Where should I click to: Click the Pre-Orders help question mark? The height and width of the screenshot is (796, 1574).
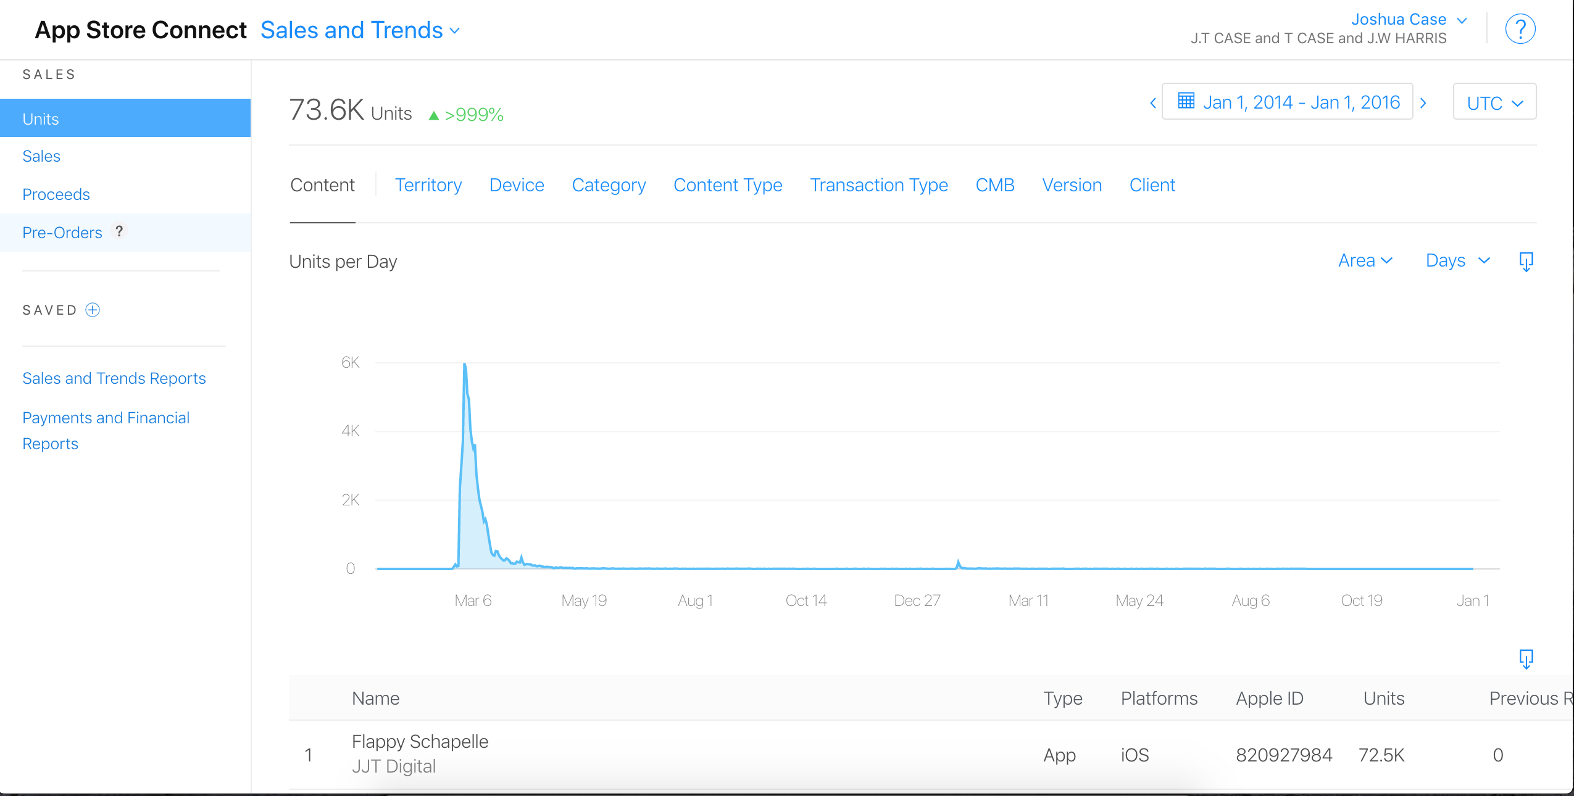coord(119,231)
